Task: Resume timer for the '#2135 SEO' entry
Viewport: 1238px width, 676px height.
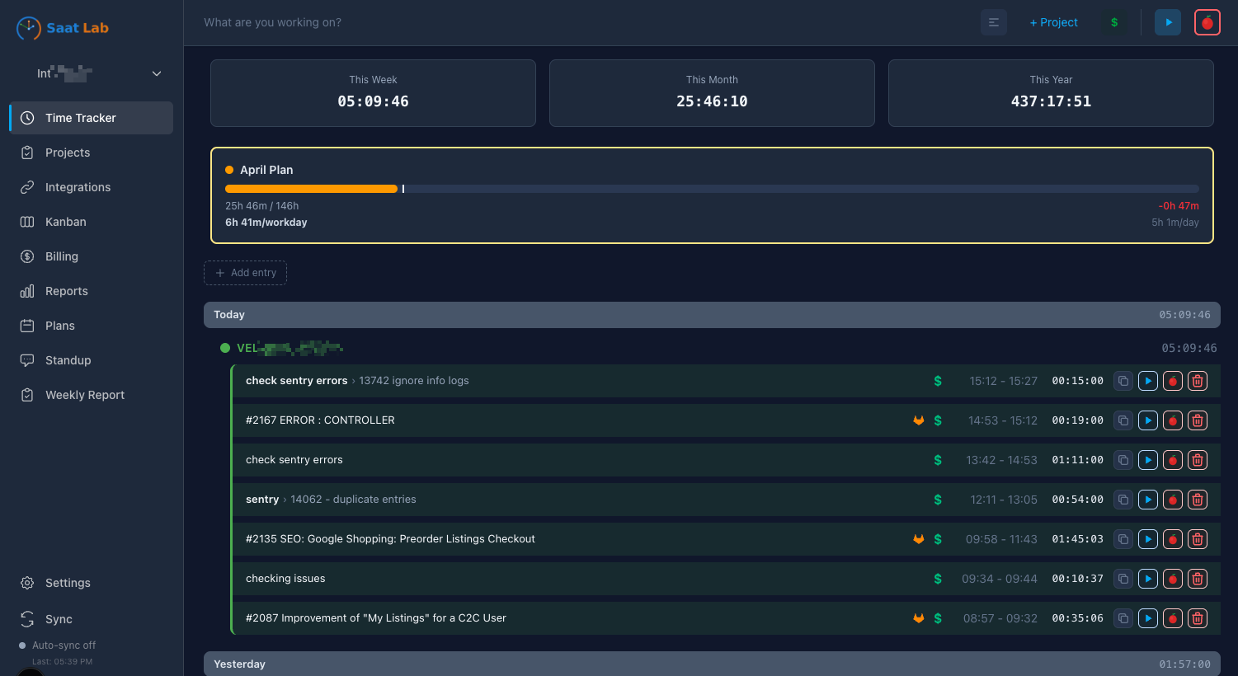Action: click(x=1148, y=539)
